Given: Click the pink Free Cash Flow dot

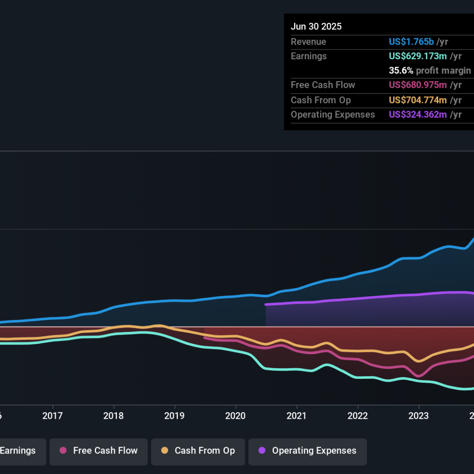Looking at the screenshot, I should pyautogui.click(x=63, y=450).
